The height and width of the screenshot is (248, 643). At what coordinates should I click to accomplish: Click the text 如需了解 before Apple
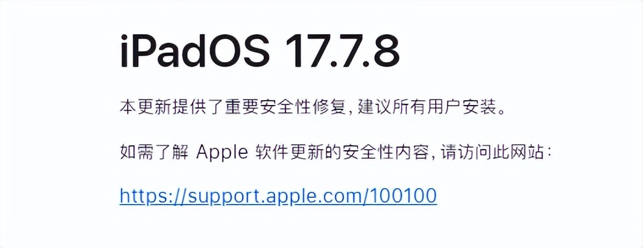coord(154,152)
